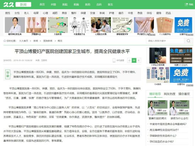Click the 久久 site logo
195x146 pixels.
point(9,5)
